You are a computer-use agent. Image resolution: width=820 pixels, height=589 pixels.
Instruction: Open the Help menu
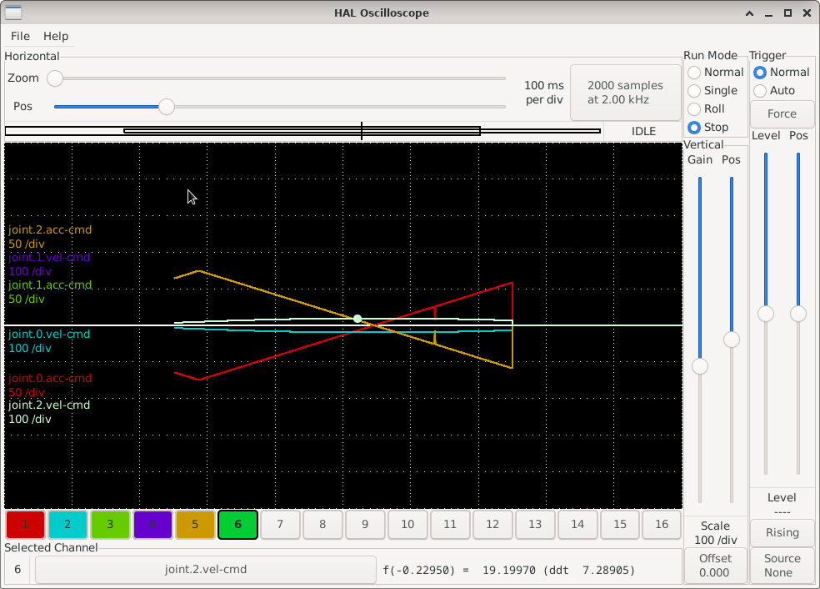point(56,37)
